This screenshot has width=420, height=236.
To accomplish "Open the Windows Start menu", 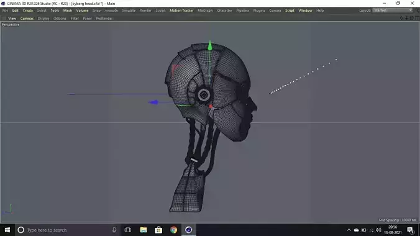I will pos(7,230).
